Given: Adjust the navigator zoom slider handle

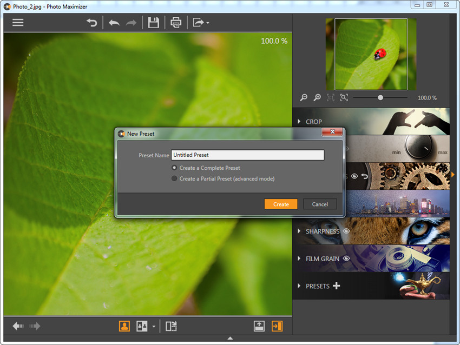Looking at the screenshot, I should tap(380, 98).
